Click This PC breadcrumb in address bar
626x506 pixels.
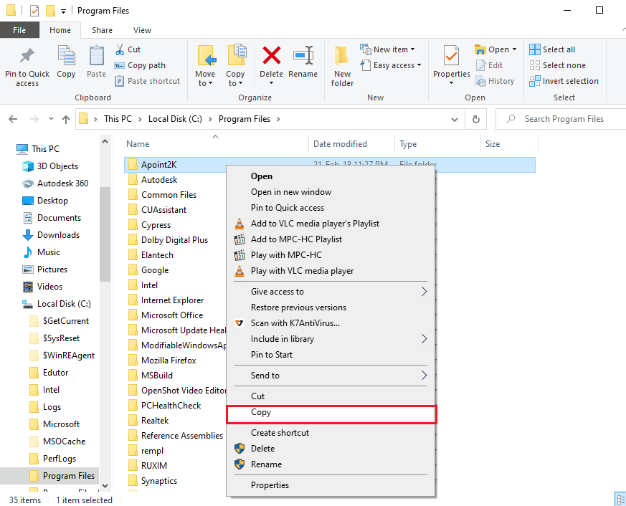coord(118,119)
